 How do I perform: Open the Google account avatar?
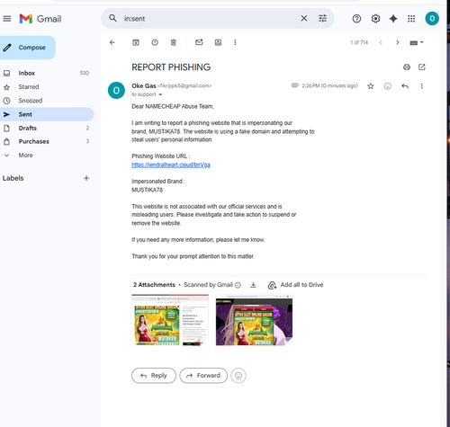point(432,19)
